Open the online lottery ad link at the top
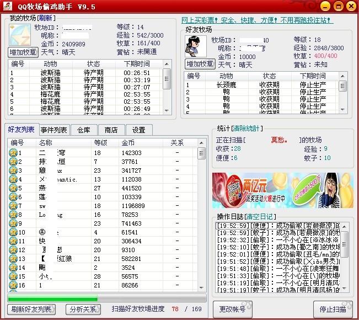359x320 pixels. [258, 20]
